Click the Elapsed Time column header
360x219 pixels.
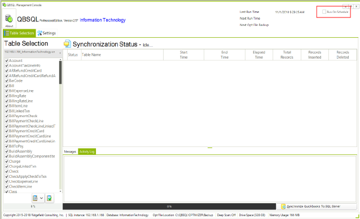tap(259, 55)
